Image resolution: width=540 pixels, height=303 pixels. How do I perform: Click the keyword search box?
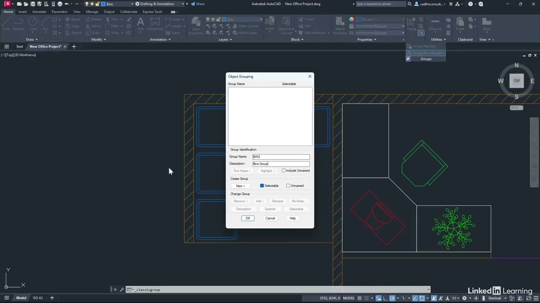pos(381,4)
